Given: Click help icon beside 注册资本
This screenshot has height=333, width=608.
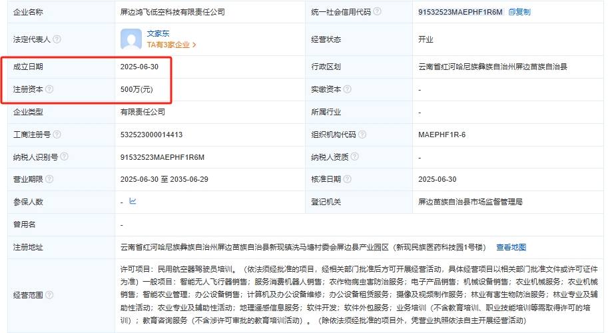Looking at the screenshot, I should (49, 89).
